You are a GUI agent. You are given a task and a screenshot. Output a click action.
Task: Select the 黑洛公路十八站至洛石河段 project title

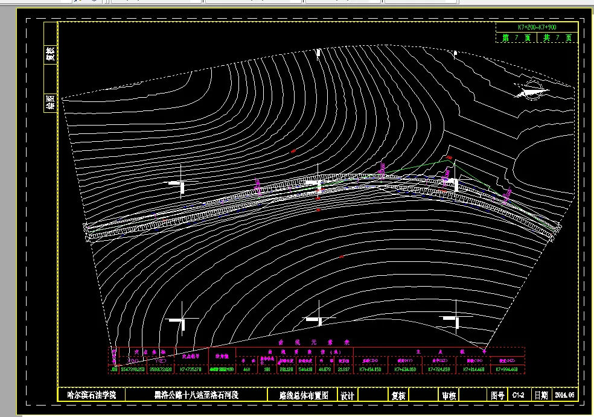pyautogui.click(x=196, y=395)
